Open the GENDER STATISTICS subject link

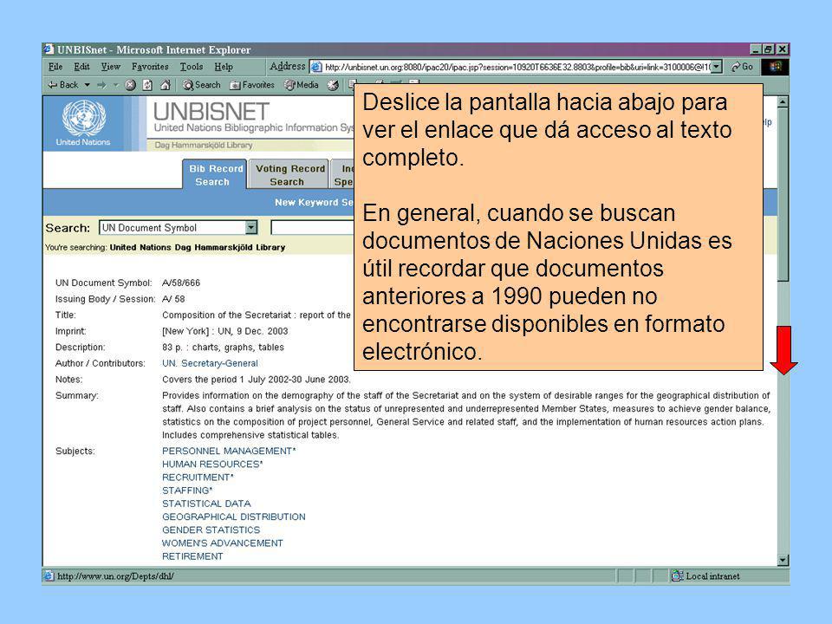click(211, 530)
